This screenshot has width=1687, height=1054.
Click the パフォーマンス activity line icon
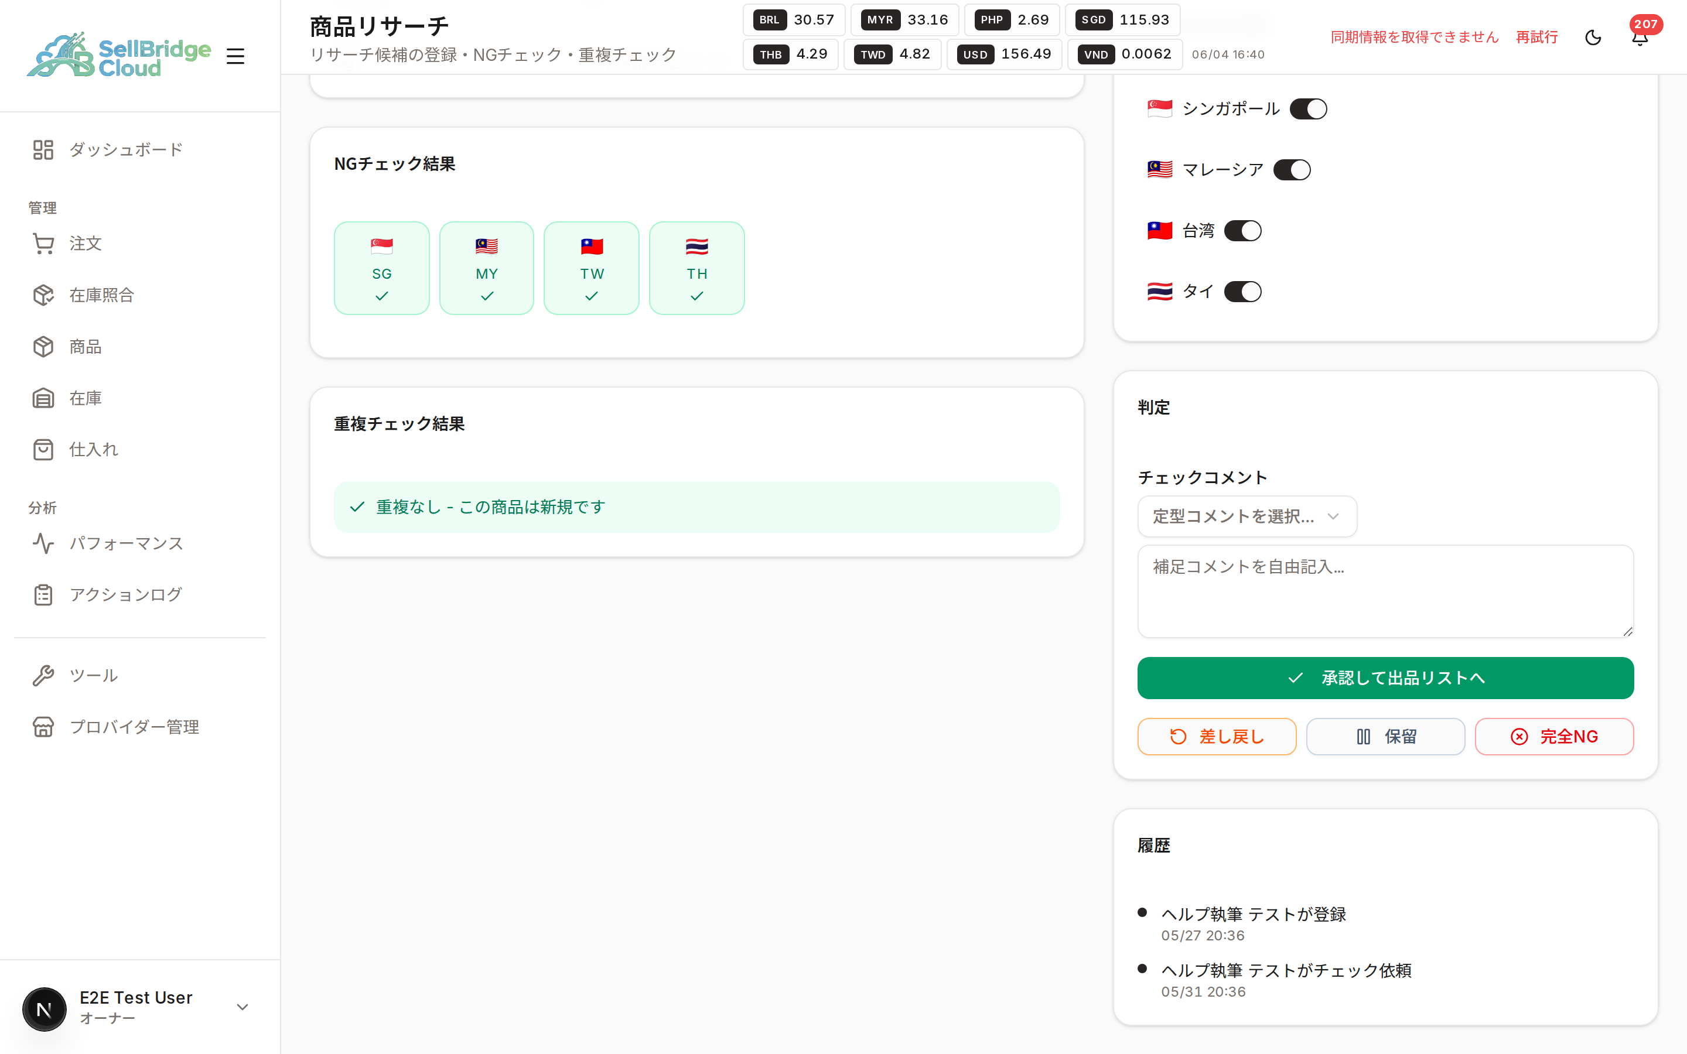coord(43,543)
